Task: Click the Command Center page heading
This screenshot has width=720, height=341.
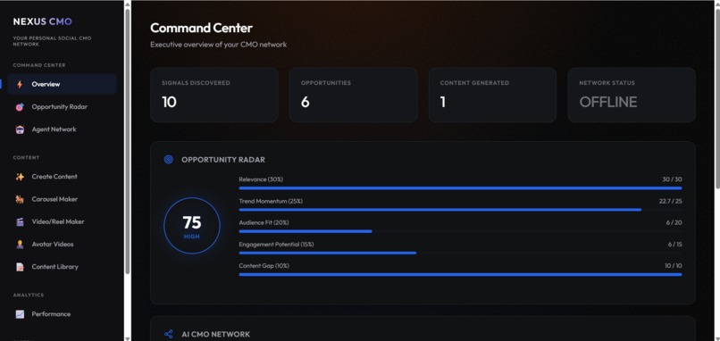Action: (x=201, y=28)
